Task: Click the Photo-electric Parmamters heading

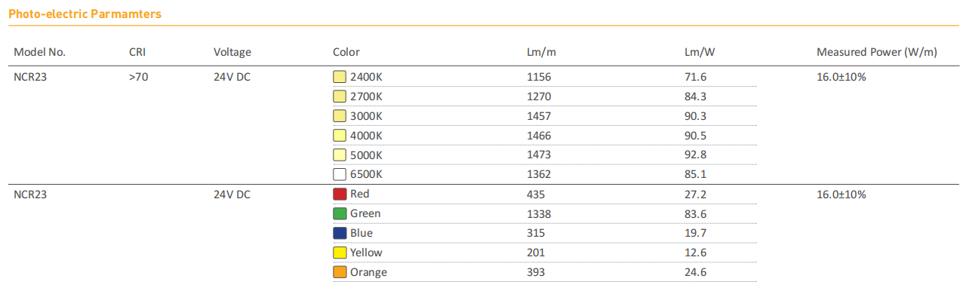Action: click(x=85, y=14)
